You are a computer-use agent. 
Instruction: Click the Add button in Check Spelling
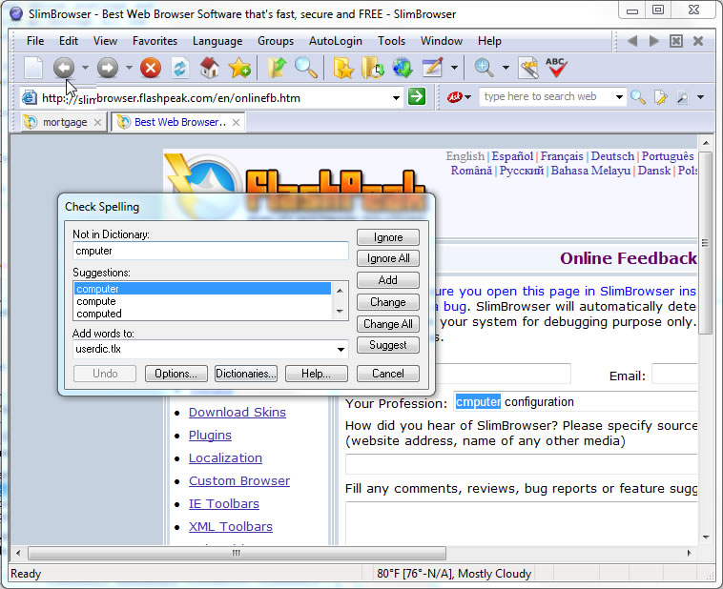coord(388,280)
